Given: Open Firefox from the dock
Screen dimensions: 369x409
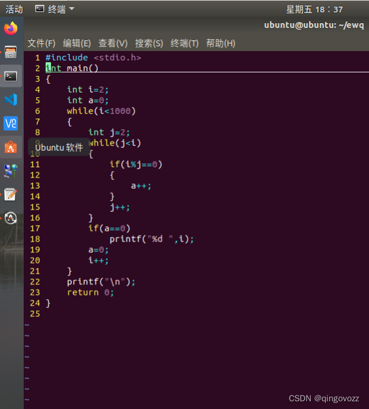Looking at the screenshot, I should pos(11,28).
